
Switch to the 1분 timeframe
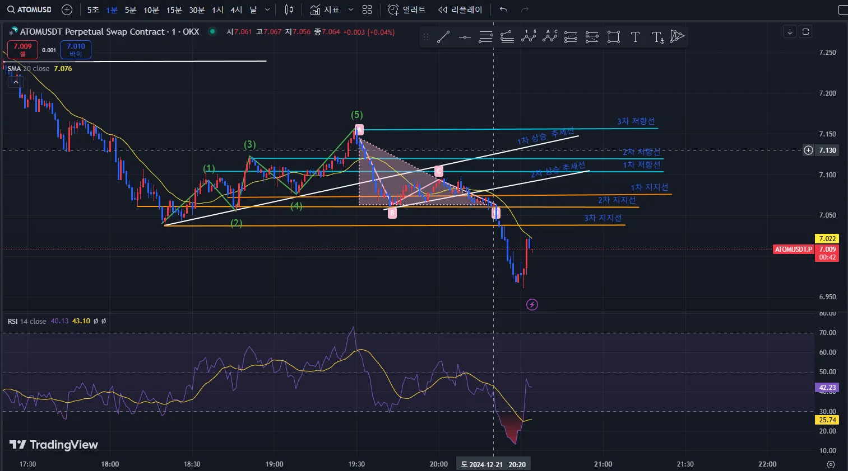pyautogui.click(x=112, y=10)
